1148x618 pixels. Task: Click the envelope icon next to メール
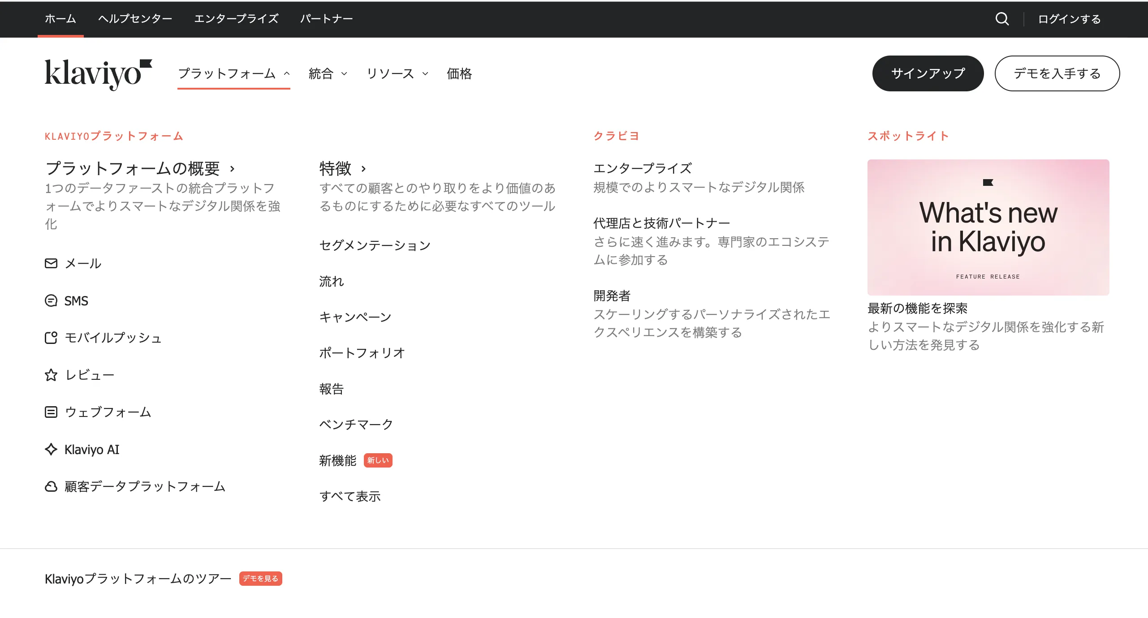[51, 263]
